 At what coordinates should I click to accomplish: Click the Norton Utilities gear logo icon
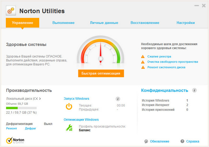(10, 11)
